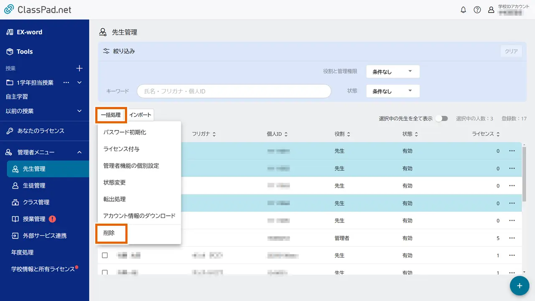The height and width of the screenshot is (301, 535).
Task: Click the クリア button to reset filters
Action: point(510,51)
